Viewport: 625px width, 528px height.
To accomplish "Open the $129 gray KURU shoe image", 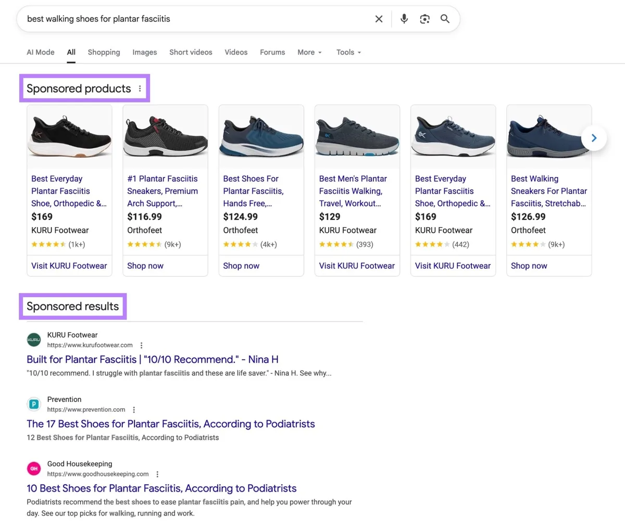I will (357, 137).
